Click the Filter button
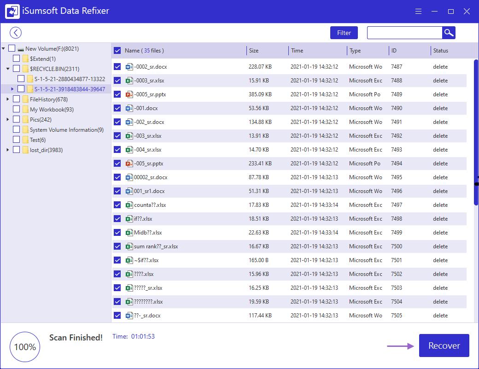Screen dimensions: 479x369 pyautogui.click(x=344, y=33)
